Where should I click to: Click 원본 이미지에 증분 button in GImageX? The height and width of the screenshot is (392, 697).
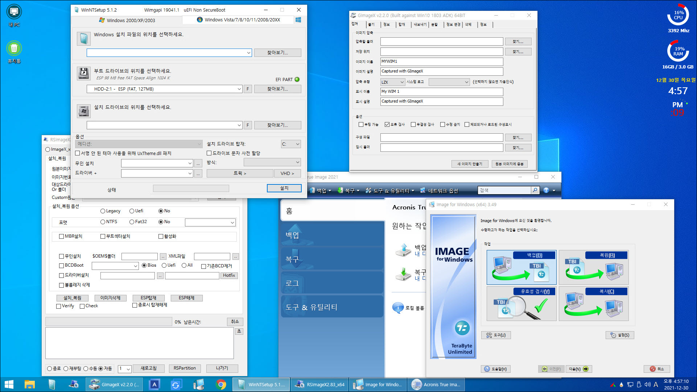point(510,164)
